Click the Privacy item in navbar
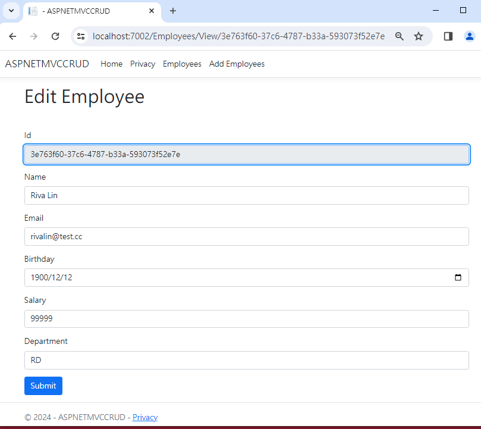The height and width of the screenshot is (429, 481). tap(143, 64)
